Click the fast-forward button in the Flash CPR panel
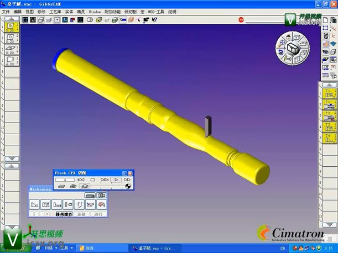This screenshot has width=338, height=253. pos(127,180)
